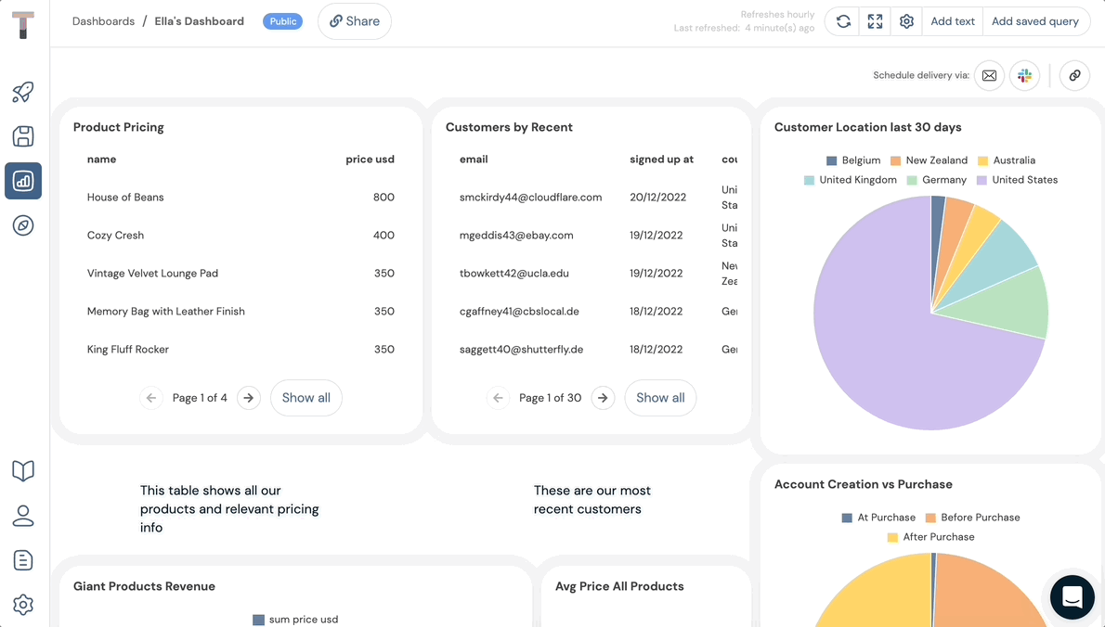Viewport: 1105px width, 627px height.
Task: Click the app logo in sidebar
Action: tap(23, 25)
